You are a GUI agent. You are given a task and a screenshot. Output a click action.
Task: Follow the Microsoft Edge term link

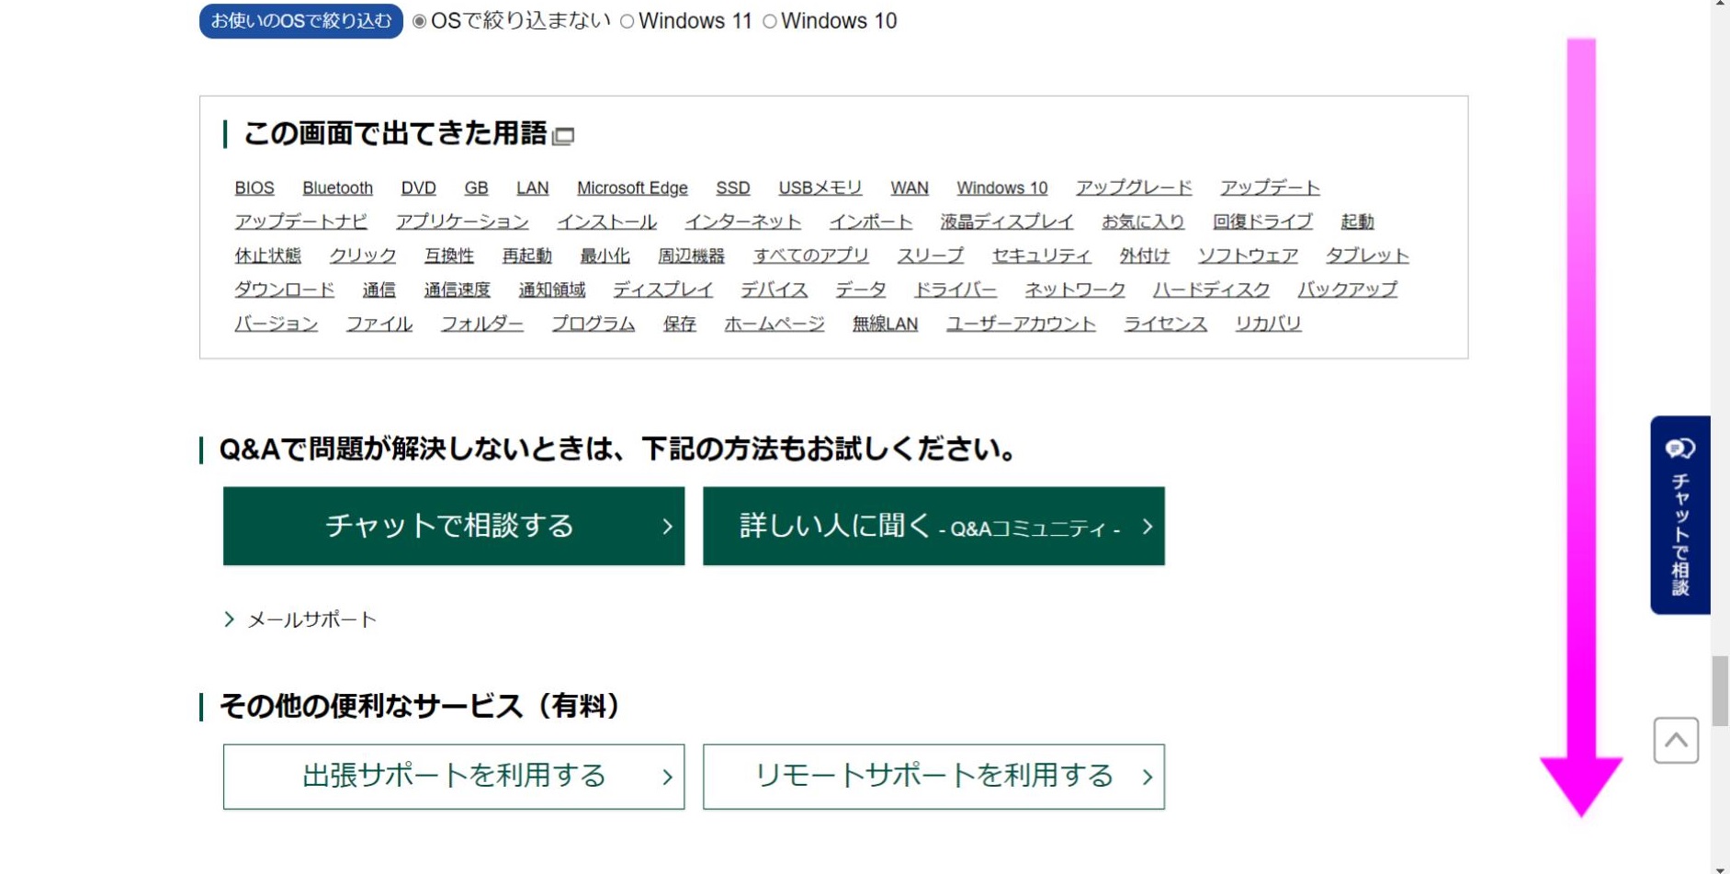click(632, 188)
